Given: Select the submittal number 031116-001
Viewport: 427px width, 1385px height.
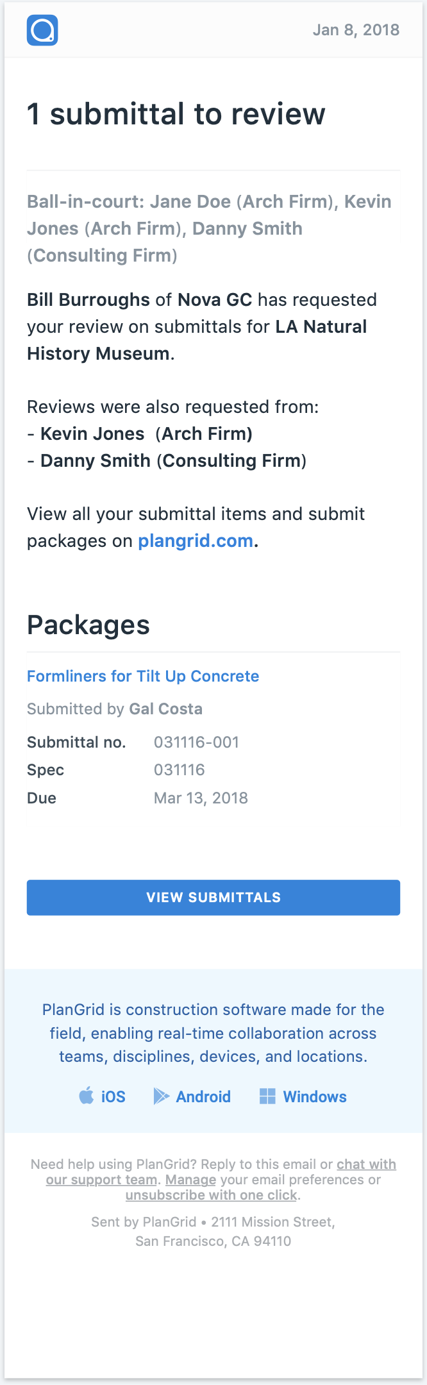Looking at the screenshot, I should [196, 742].
